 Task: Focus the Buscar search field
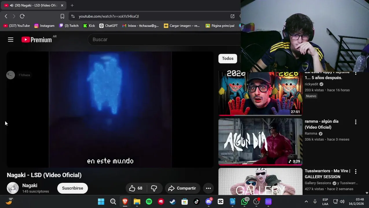[x=164, y=40]
